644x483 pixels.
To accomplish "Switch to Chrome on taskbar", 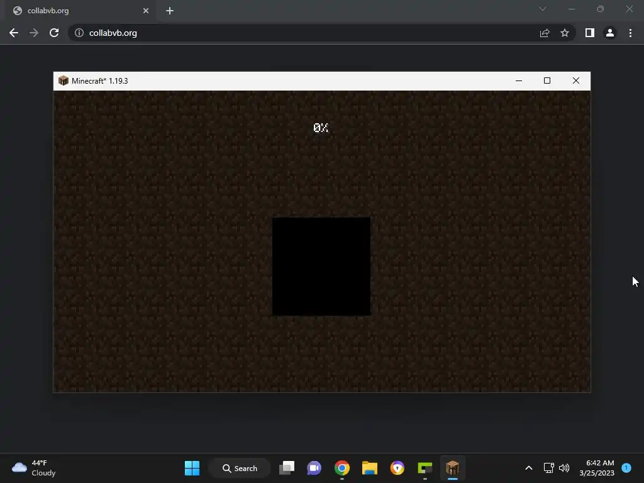I will pyautogui.click(x=341, y=468).
